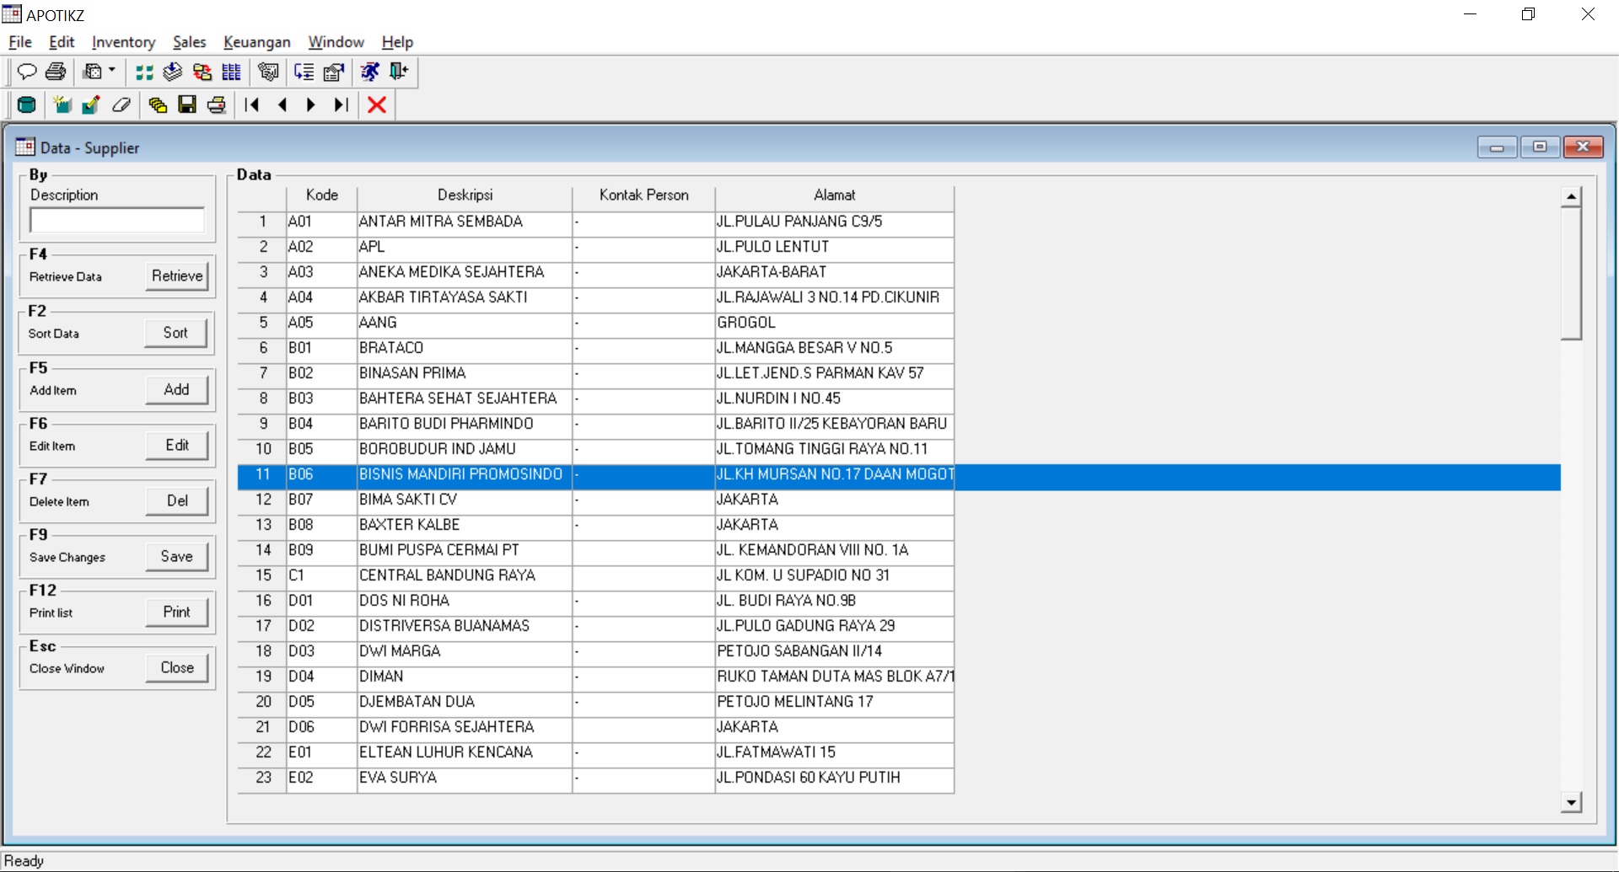This screenshot has width=1619, height=872.
Task: Click the Print button to print the list
Action: point(176,612)
